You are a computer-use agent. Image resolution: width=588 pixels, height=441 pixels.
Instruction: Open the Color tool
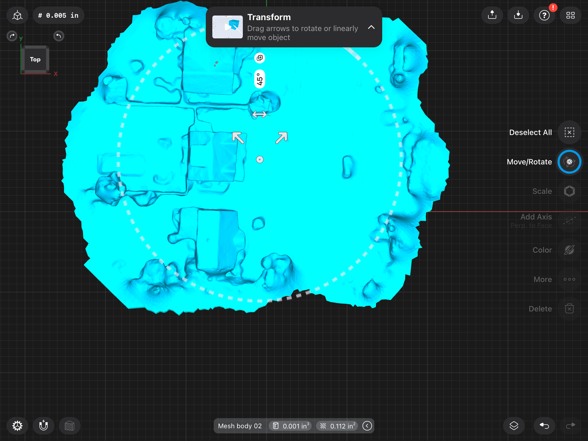569,250
